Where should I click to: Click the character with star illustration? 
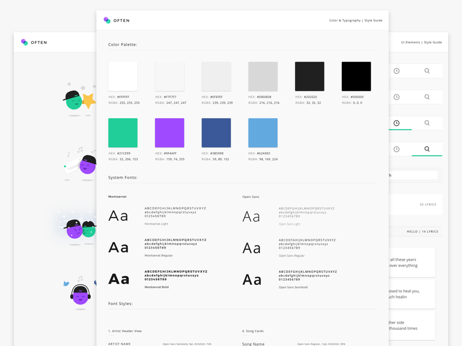click(x=79, y=100)
